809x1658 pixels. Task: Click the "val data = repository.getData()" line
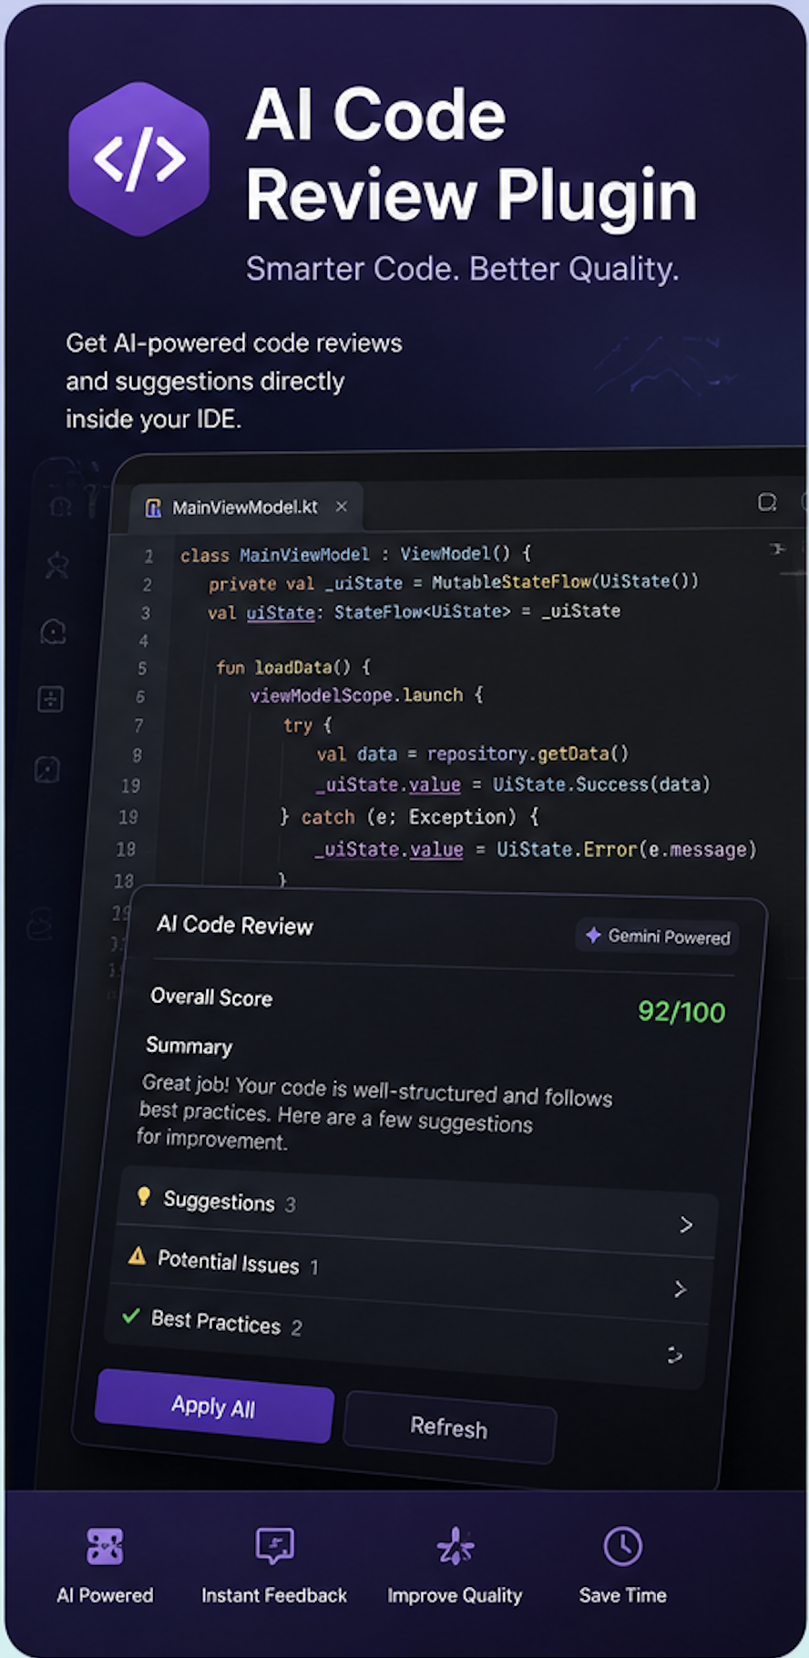point(472,753)
